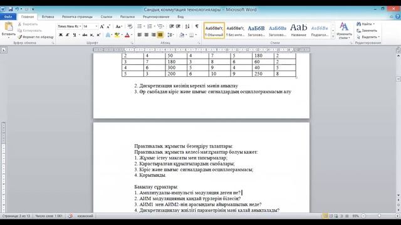Viewport: 401px width, 225px height.
Task: Apply the red font color (A)
Action: click(127, 35)
